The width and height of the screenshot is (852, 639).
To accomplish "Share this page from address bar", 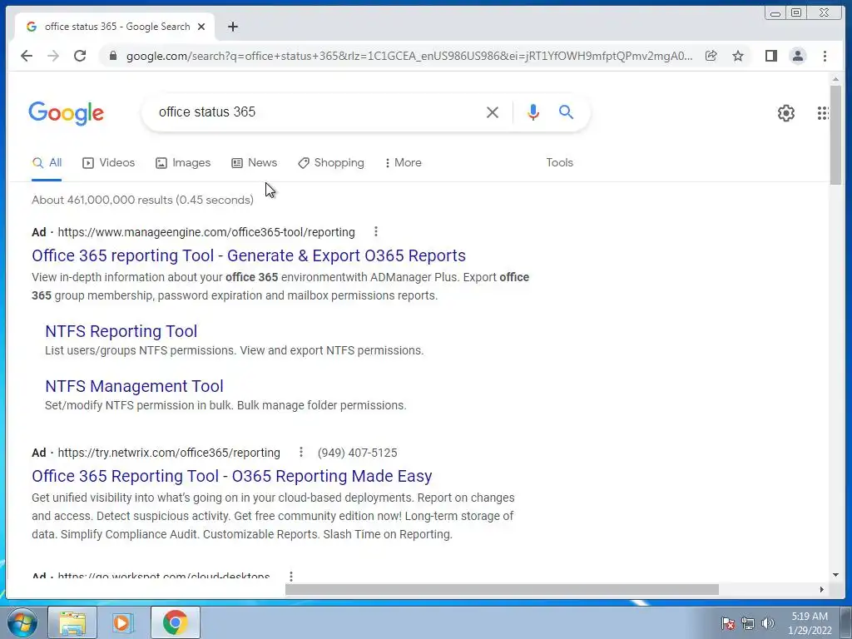I will [711, 56].
